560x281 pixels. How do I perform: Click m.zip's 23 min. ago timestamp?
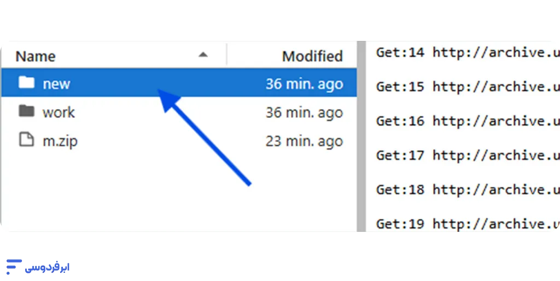[x=304, y=141]
